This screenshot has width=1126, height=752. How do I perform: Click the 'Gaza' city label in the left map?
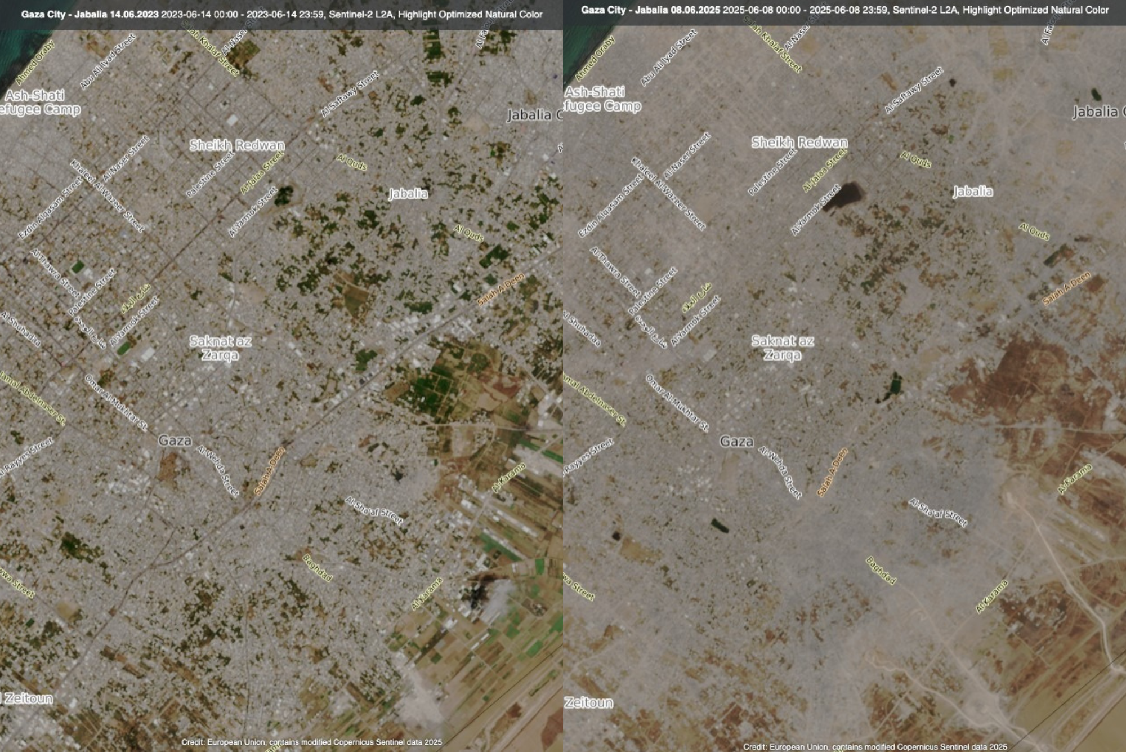pyautogui.click(x=175, y=440)
